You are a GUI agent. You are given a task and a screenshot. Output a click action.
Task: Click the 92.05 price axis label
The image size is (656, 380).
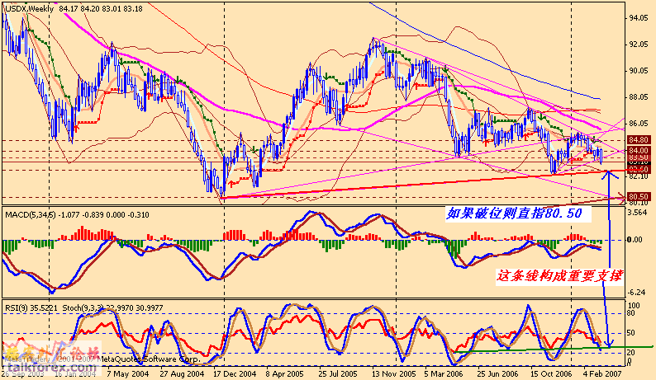(639, 45)
